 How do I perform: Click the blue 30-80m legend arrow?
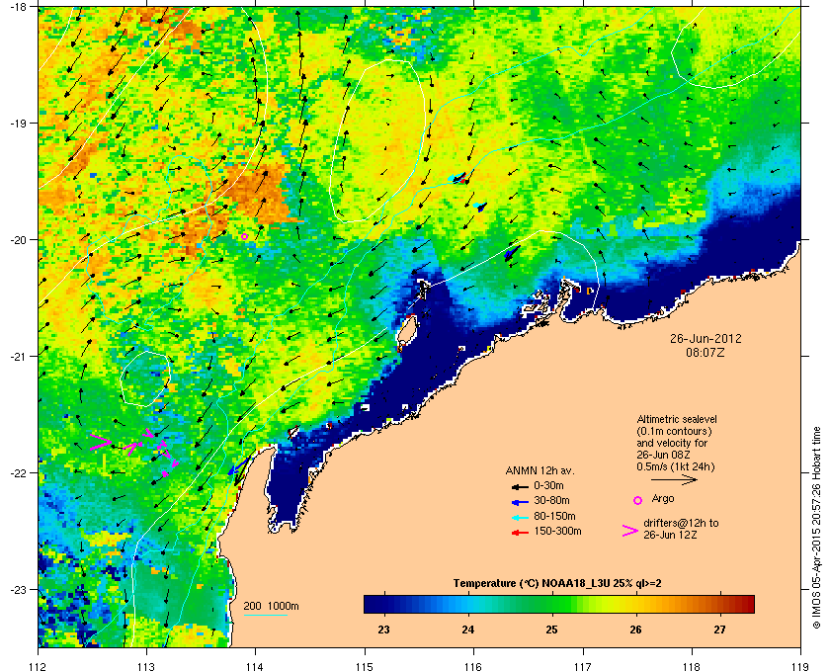tap(520, 501)
